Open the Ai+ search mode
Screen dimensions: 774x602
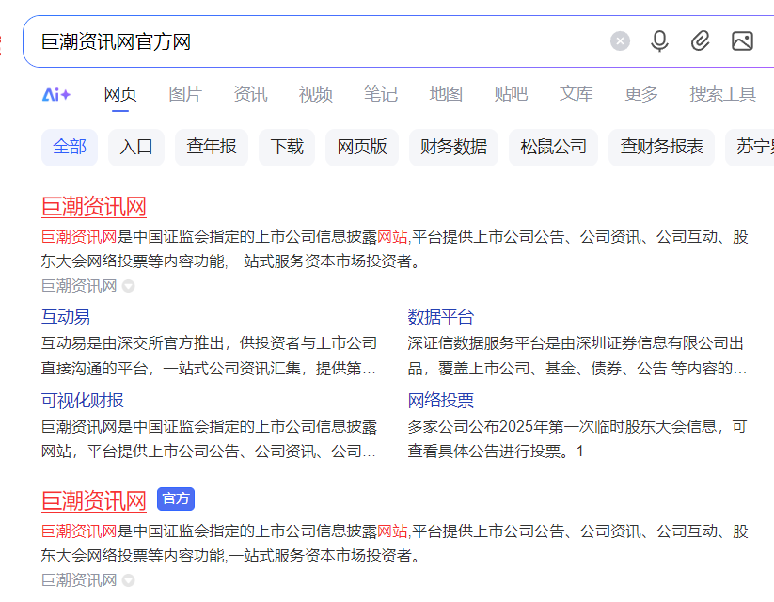(55, 94)
